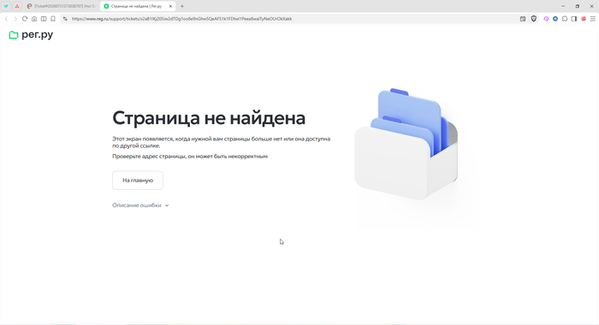599x325 pixels.
Task: Reload the current page
Action: [x=25, y=19]
